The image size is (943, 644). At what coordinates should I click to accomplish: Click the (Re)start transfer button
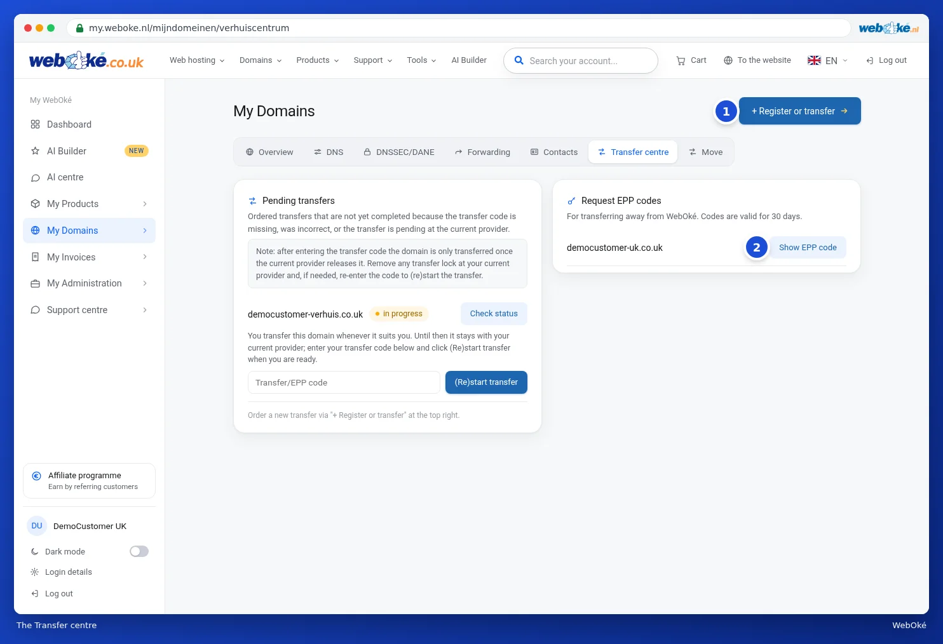pyautogui.click(x=486, y=382)
